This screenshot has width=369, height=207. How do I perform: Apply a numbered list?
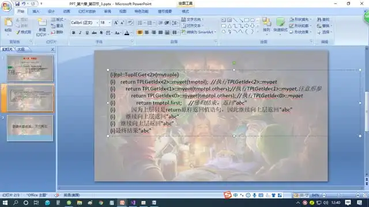tap(149, 23)
